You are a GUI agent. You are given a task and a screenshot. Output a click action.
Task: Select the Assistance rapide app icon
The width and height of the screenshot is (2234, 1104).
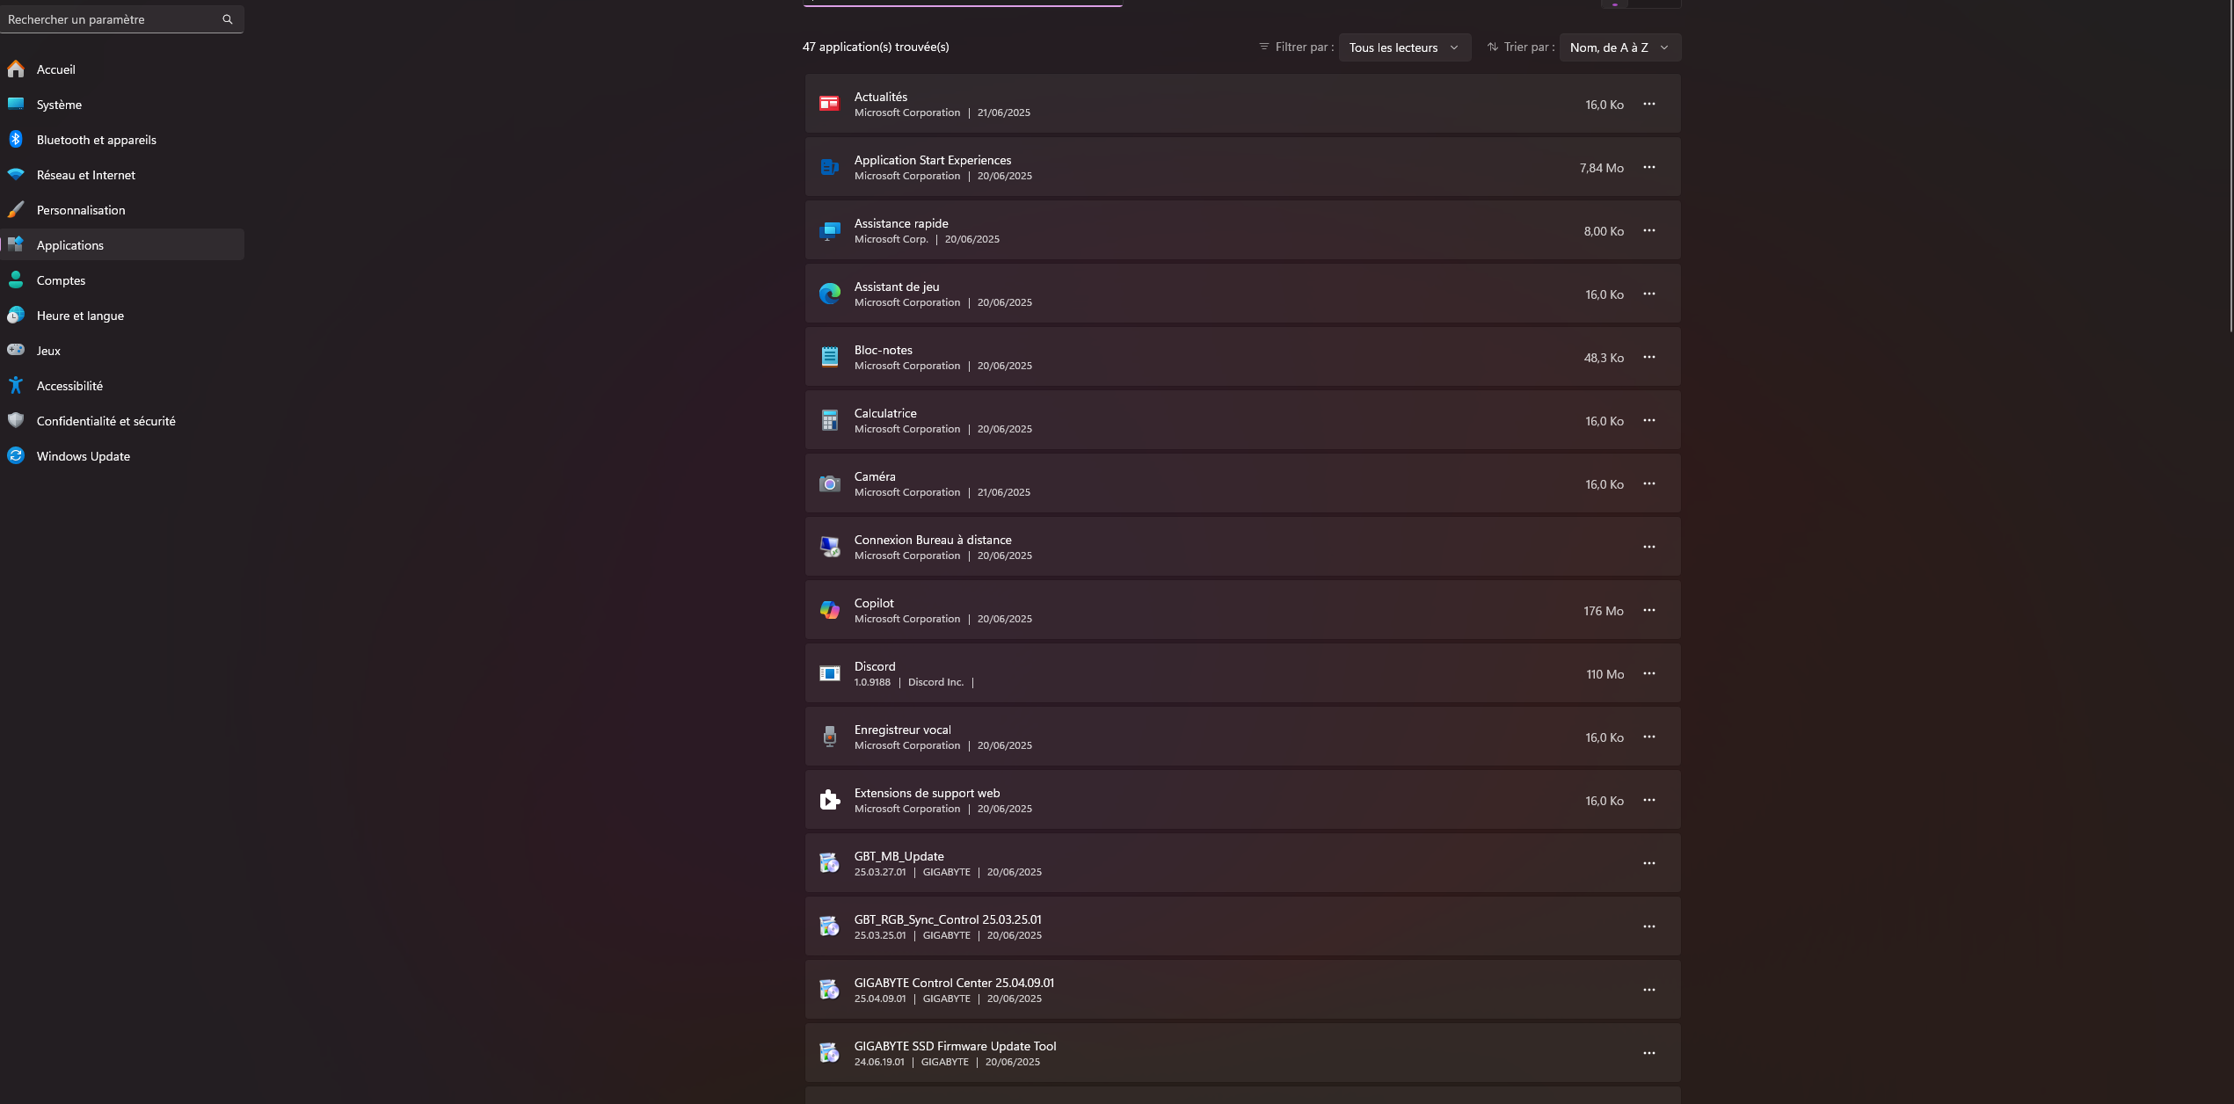pyautogui.click(x=829, y=230)
